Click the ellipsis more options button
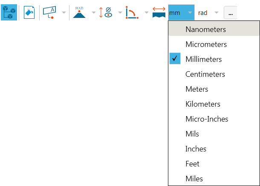Image resolution: width=260 pixels, height=186 pixels. pos(230,13)
